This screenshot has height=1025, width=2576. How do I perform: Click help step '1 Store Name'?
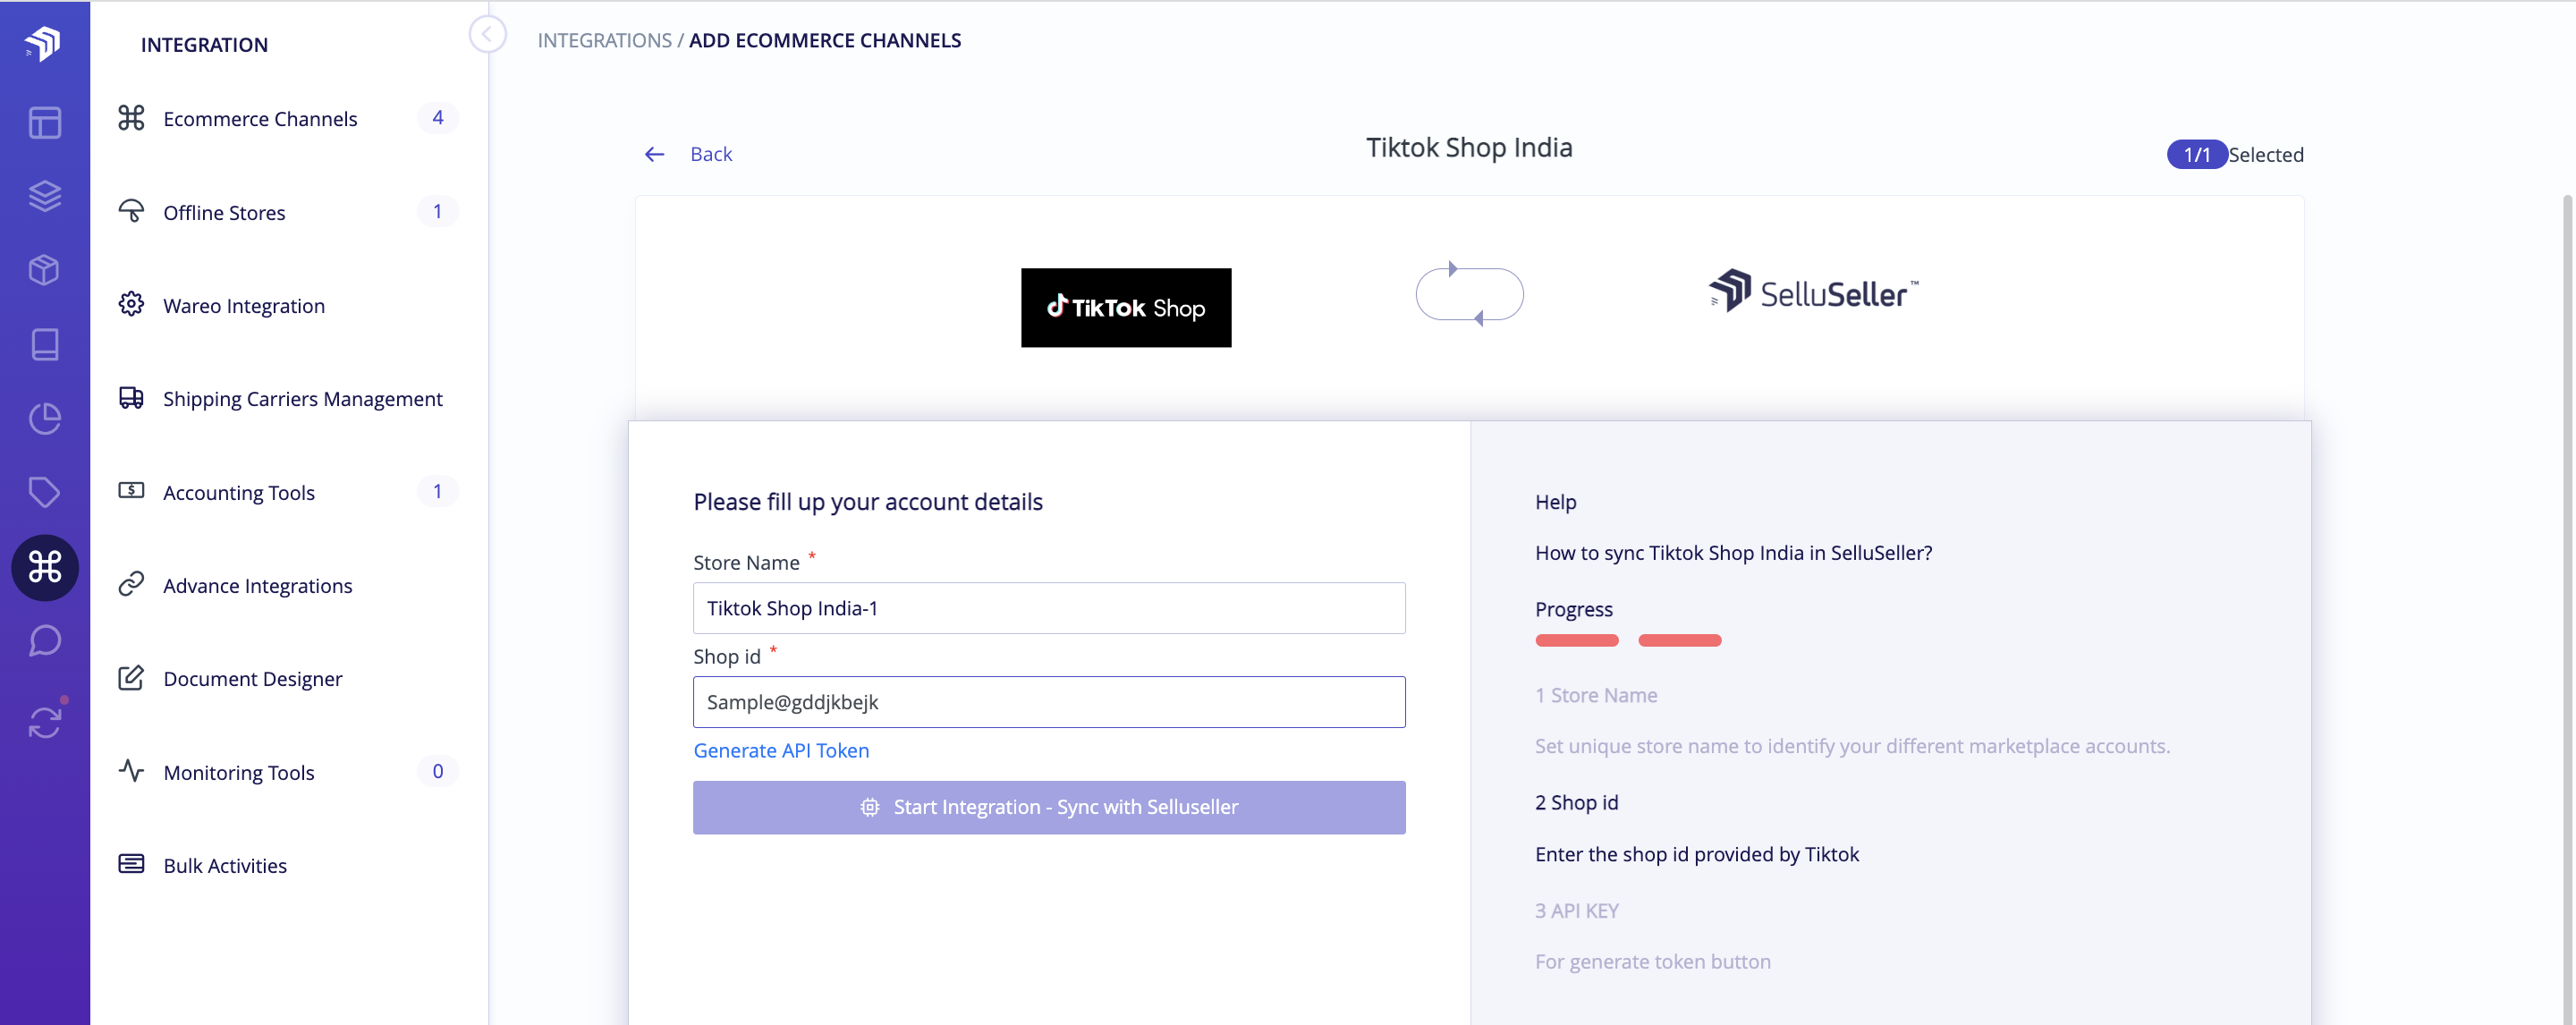tap(1596, 695)
